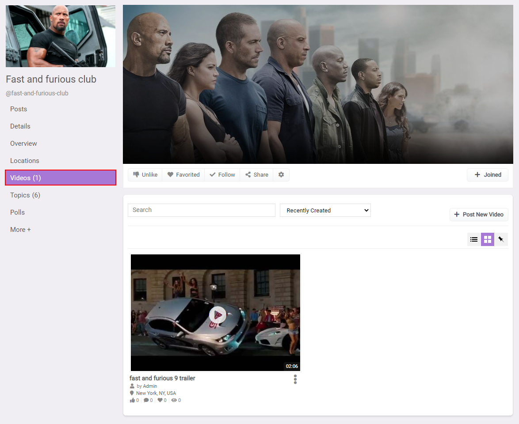The width and height of the screenshot is (519, 424).
Task: Switch to list view layout
Action: click(473, 239)
